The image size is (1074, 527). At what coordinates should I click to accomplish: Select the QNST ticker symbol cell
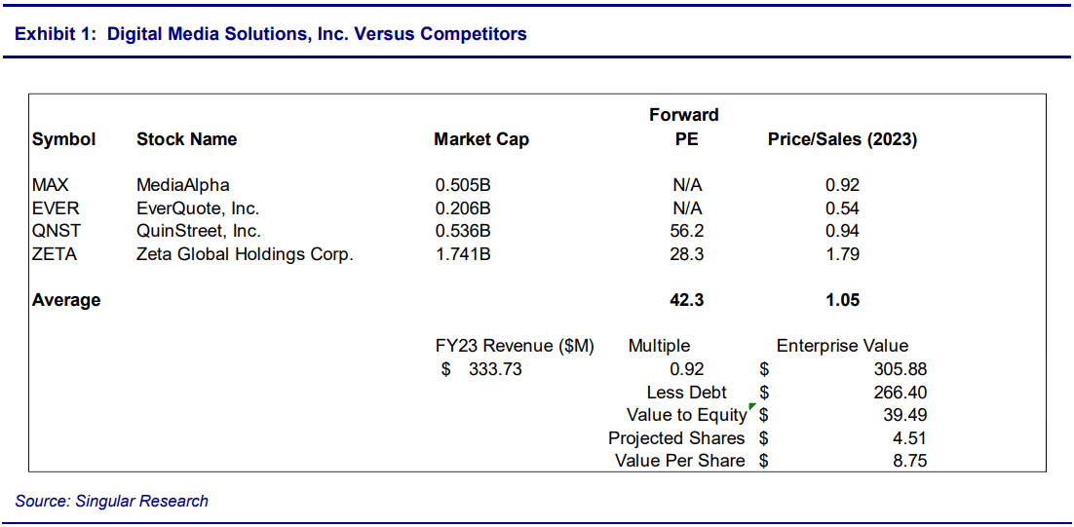tap(55, 232)
